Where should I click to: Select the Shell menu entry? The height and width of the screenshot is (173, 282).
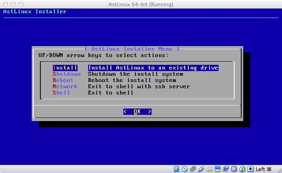pos(61,93)
